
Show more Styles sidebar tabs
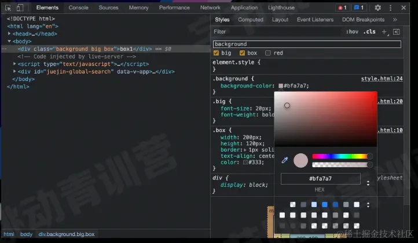[x=395, y=20]
